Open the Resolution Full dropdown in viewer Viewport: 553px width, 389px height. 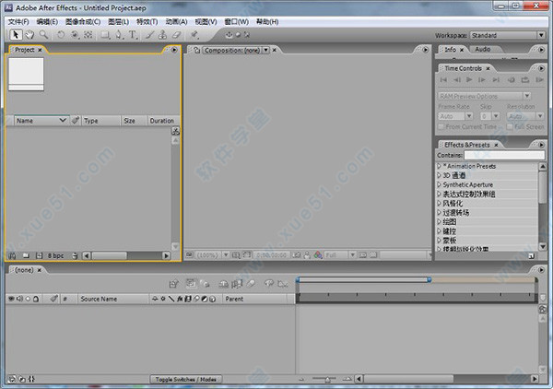[x=340, y=254]
